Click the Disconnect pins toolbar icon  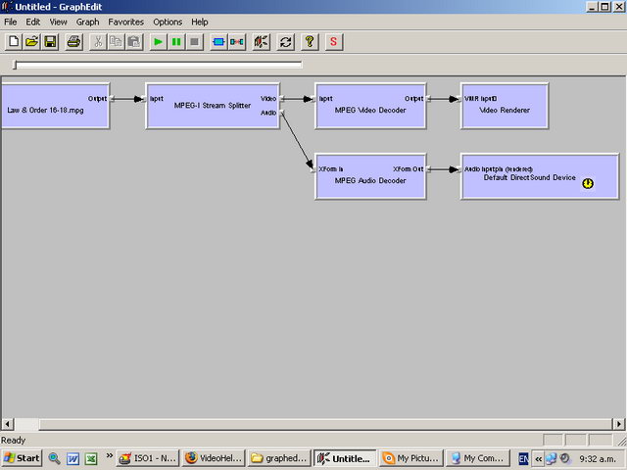pyautogui.click(x=237, y=41)
